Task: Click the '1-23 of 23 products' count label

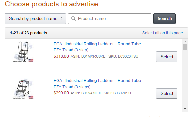Action: pyautogui.click(x=29, y=33)
